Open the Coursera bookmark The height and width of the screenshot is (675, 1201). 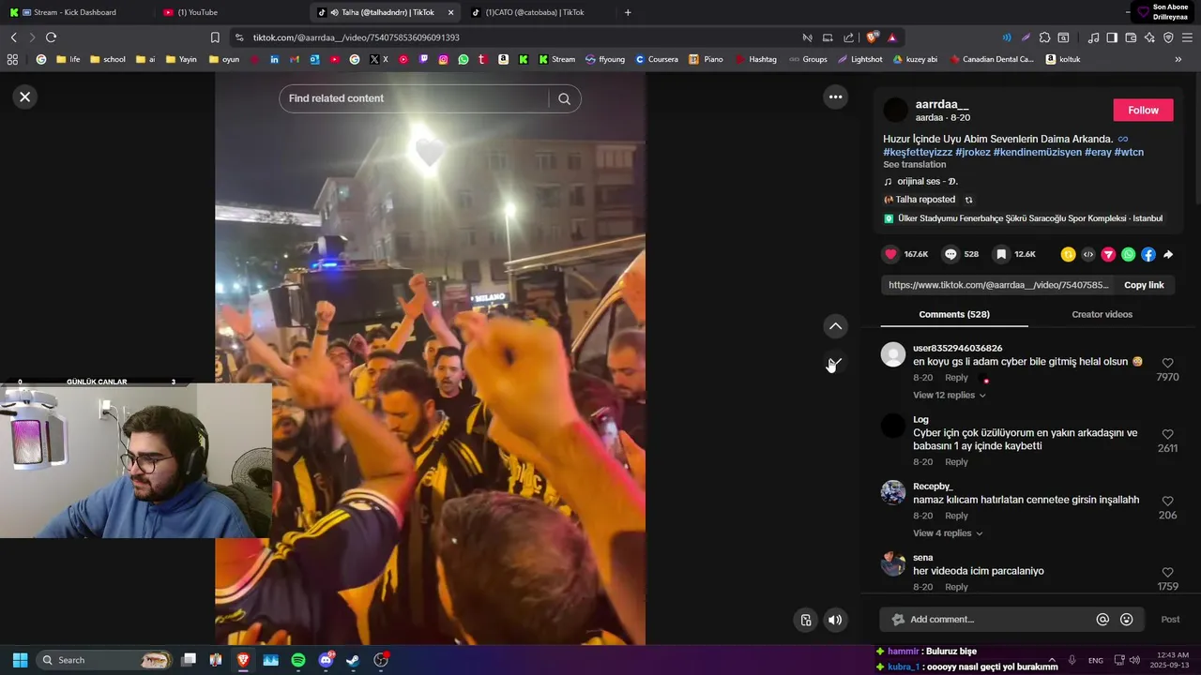(x=656, y=59)
